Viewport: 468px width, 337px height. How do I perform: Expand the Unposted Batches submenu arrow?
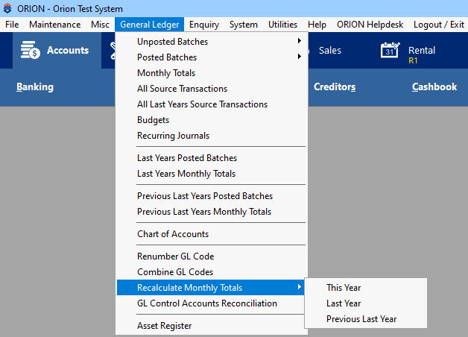299,41
